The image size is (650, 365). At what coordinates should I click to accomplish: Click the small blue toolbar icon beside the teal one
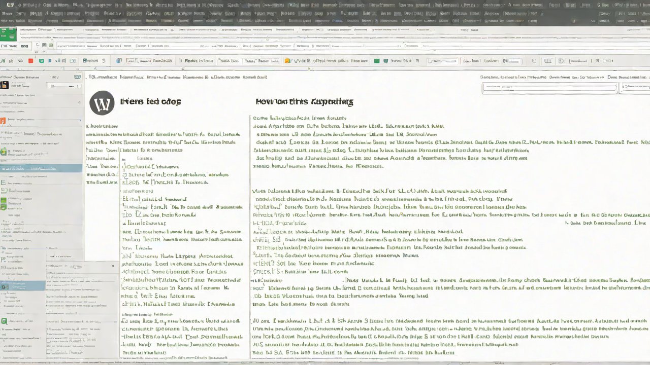pyautogui.click(x=50, y=61)
